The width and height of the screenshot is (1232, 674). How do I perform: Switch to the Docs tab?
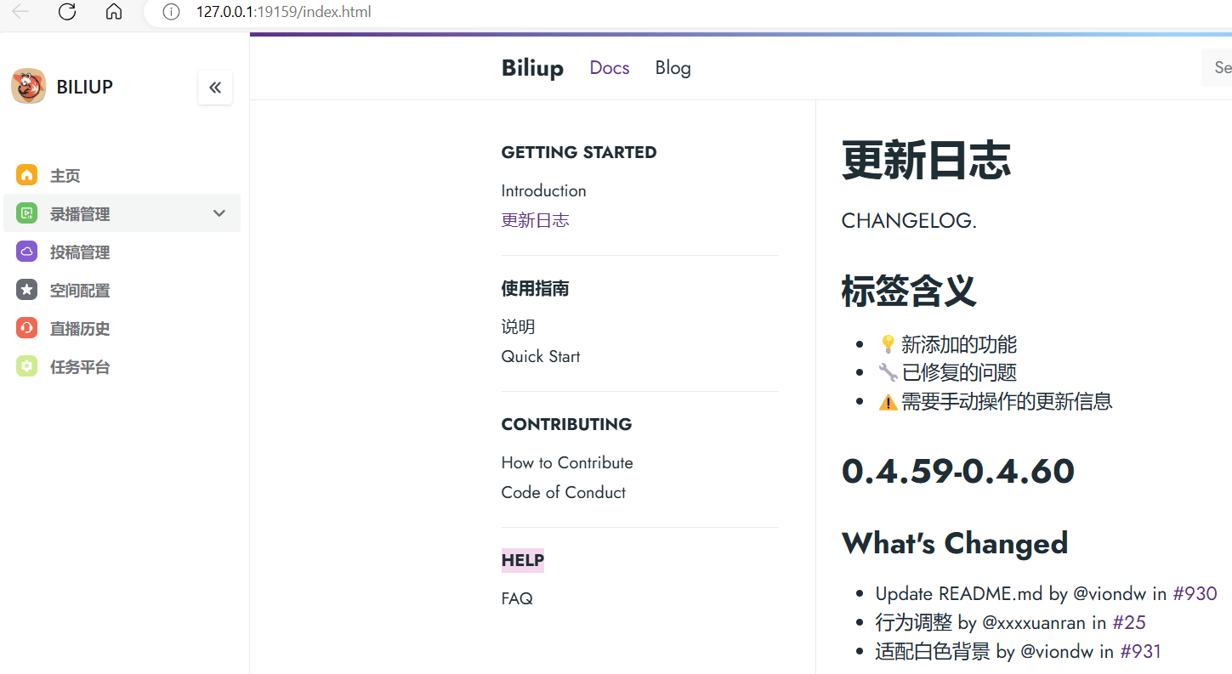[609, 68]
